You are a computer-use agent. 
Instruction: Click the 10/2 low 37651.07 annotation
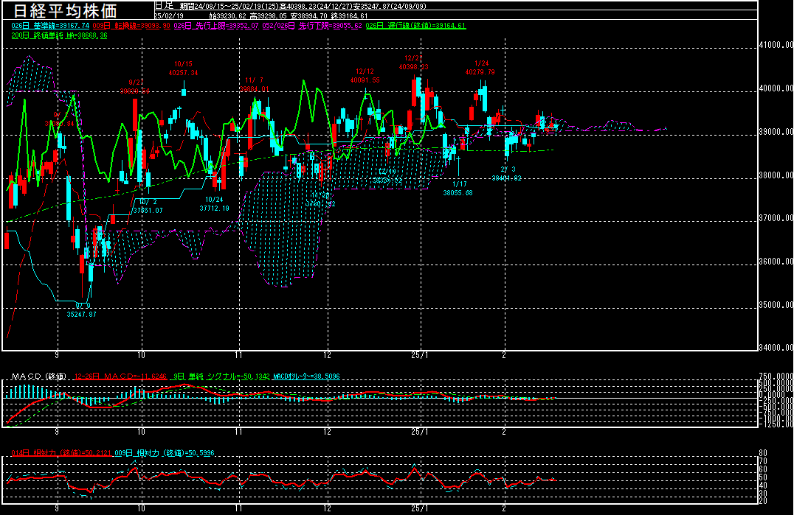pos(148,206)
